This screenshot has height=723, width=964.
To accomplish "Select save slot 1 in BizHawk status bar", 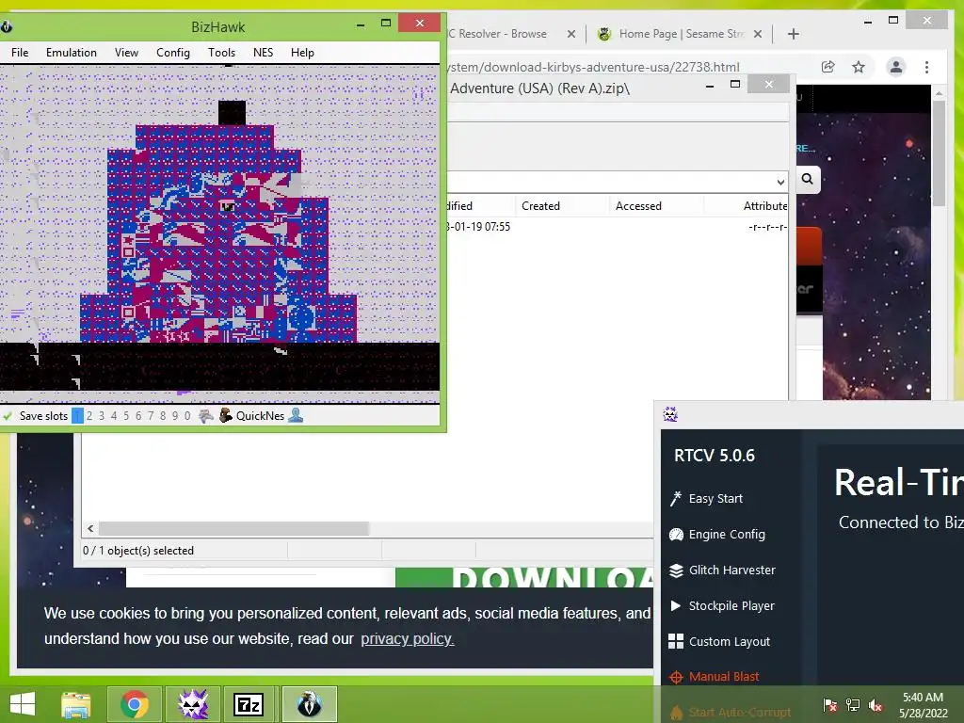I will point(77,415).
